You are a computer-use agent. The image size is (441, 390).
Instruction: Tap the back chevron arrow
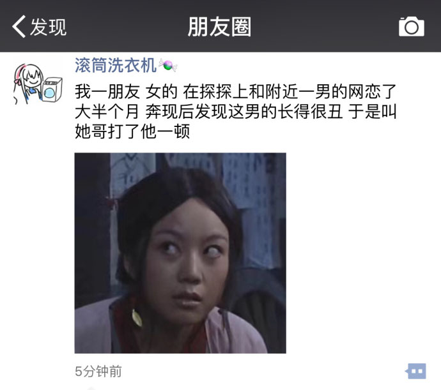19,26
